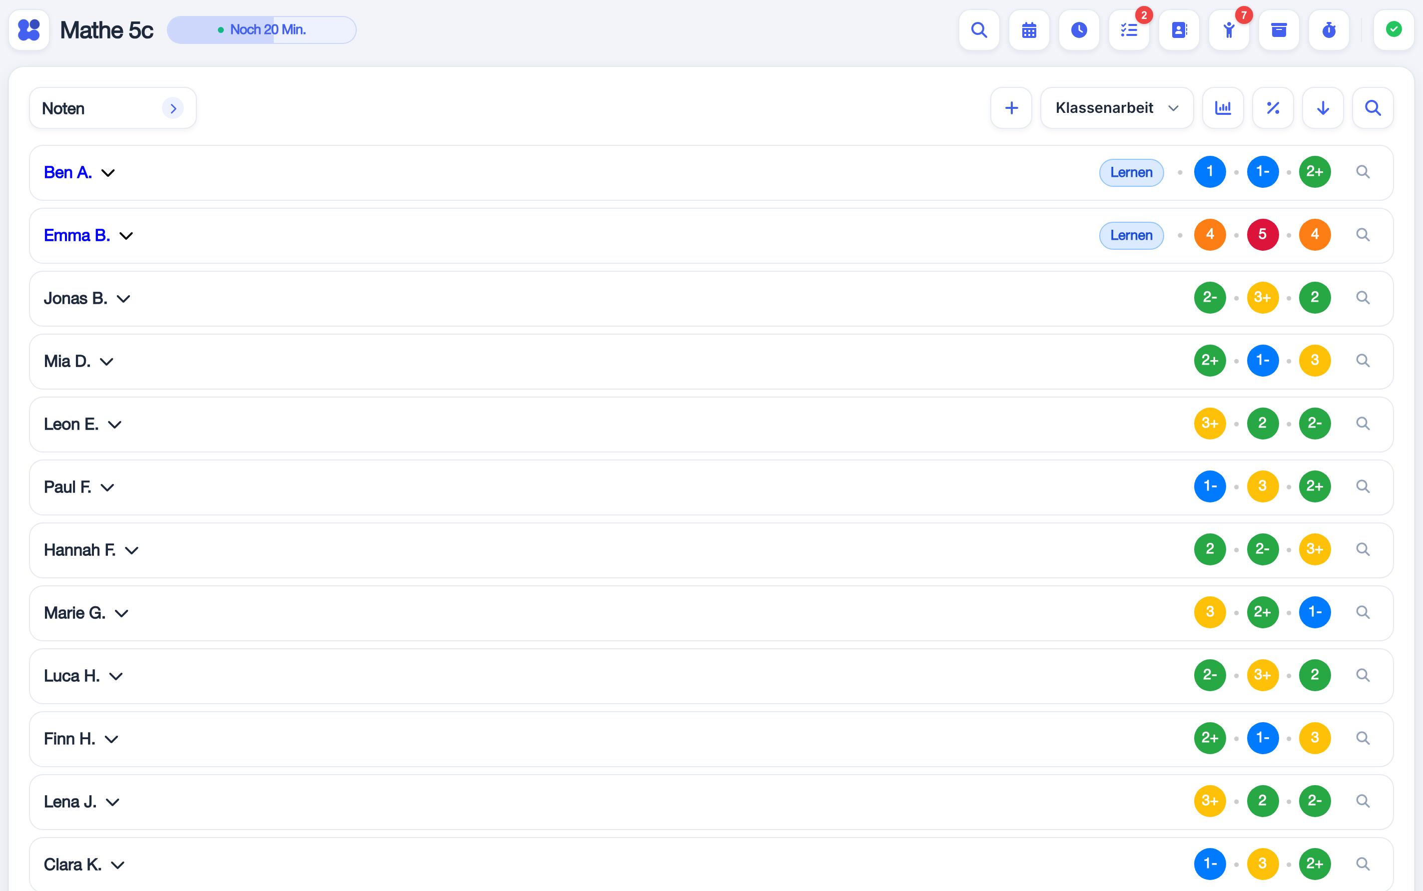
Task: Click blue grade 1 of Ben A.
Action: coord(1210,171)
